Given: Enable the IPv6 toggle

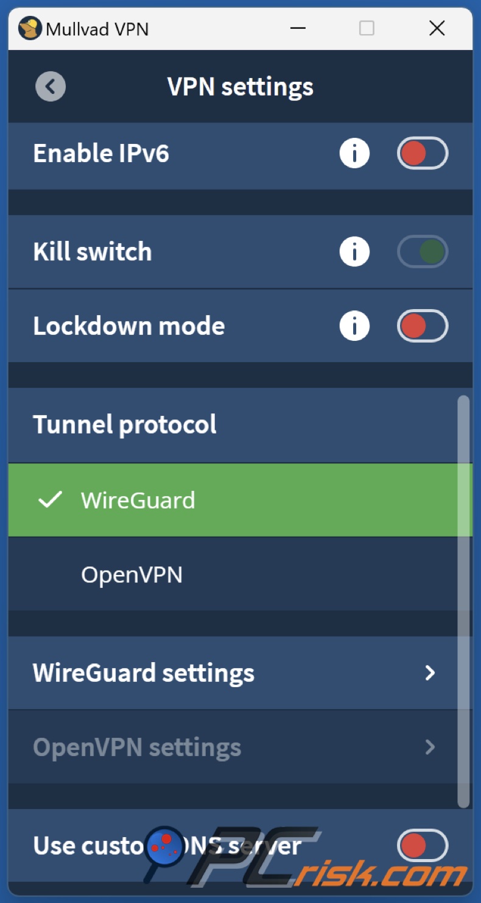Looking at the screenshot, I should click(x=422, y=153).
